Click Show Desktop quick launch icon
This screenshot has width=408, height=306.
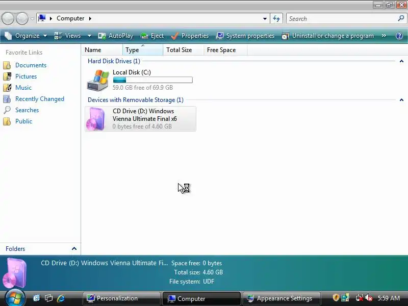tap(37, 298)
